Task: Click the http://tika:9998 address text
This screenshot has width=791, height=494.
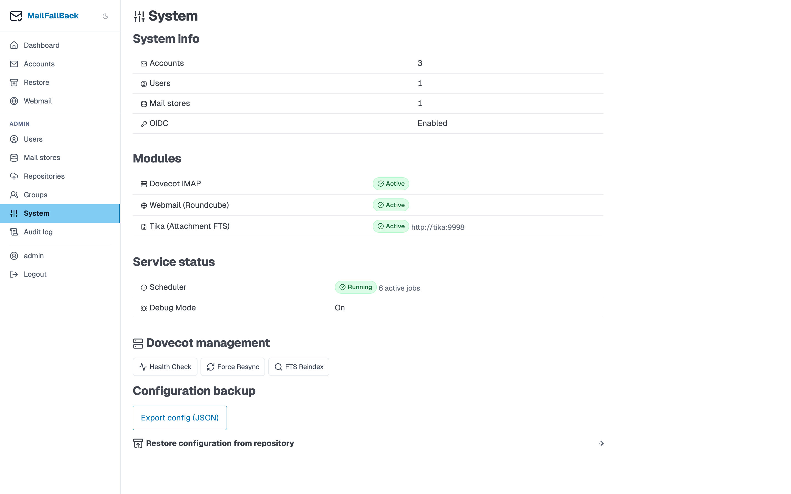Action: click(438, 227)
